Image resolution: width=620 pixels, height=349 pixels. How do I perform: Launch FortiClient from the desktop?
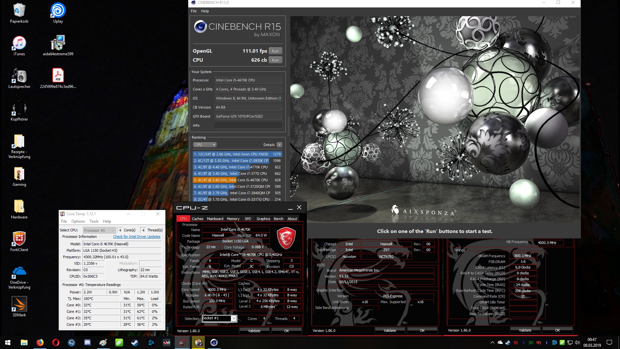point(19,242)
